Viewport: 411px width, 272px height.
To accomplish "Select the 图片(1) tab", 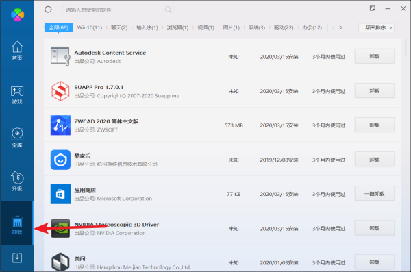I will (232, 27).
